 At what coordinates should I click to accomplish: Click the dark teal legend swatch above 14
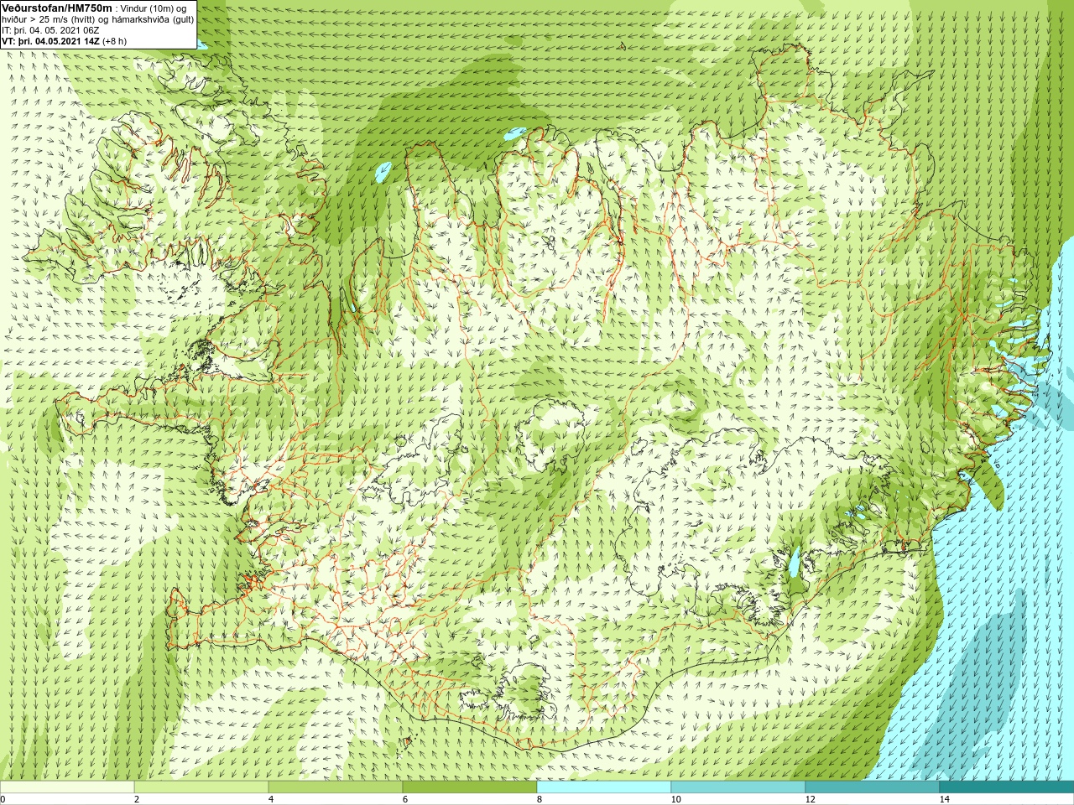click(1007, 787)
